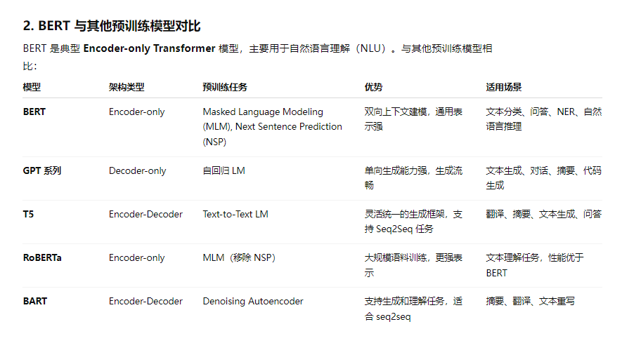Image resolution: width=641 pixels, height=343 pixels.
Task: Click the "Text-to-Text LM" cell
Action: pos(235,214)
